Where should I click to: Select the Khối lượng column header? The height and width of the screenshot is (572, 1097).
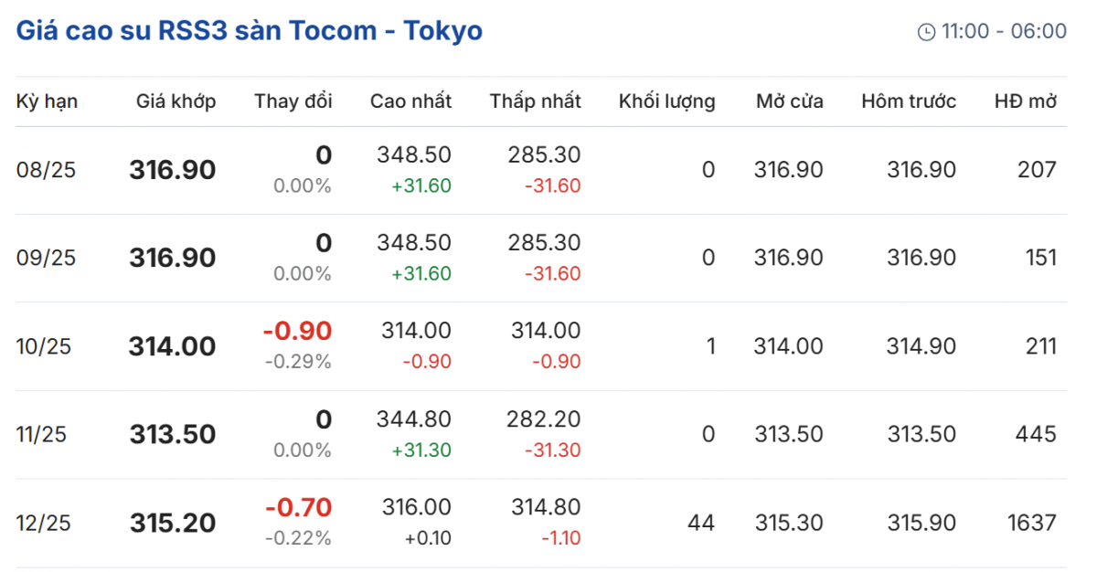[666, 101]
